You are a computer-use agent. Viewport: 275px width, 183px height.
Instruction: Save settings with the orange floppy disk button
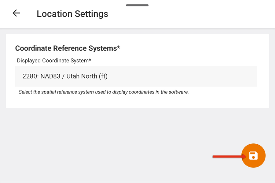253,156
